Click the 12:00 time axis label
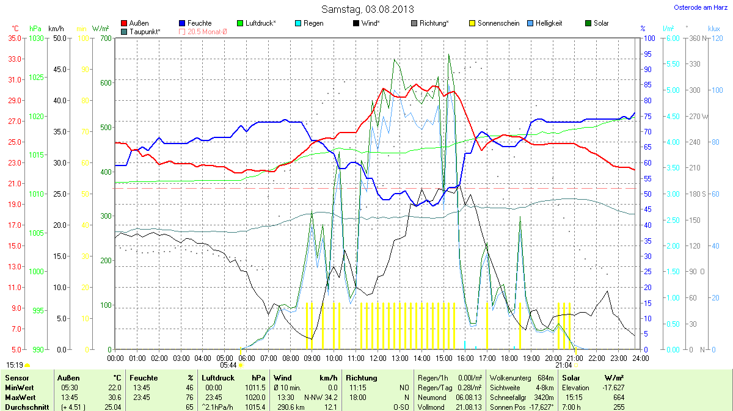This screenshot has height=411, width=733. (377, 357)
